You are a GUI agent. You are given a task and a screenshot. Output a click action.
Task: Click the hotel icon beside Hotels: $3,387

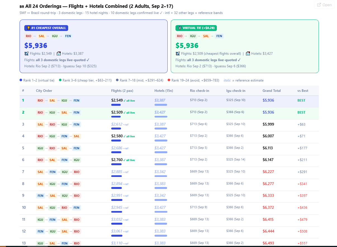pyautogui.click(x=59, y=54)
